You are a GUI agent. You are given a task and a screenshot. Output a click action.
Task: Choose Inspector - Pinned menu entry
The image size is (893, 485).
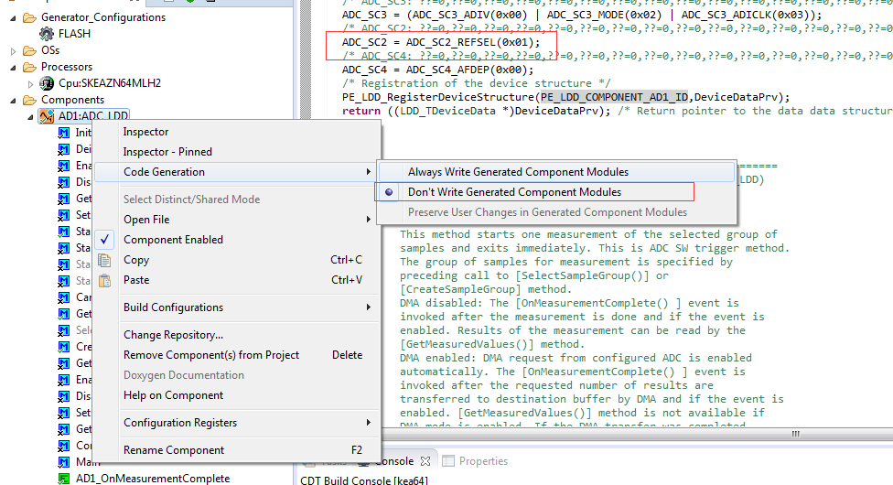click(167, 152)
